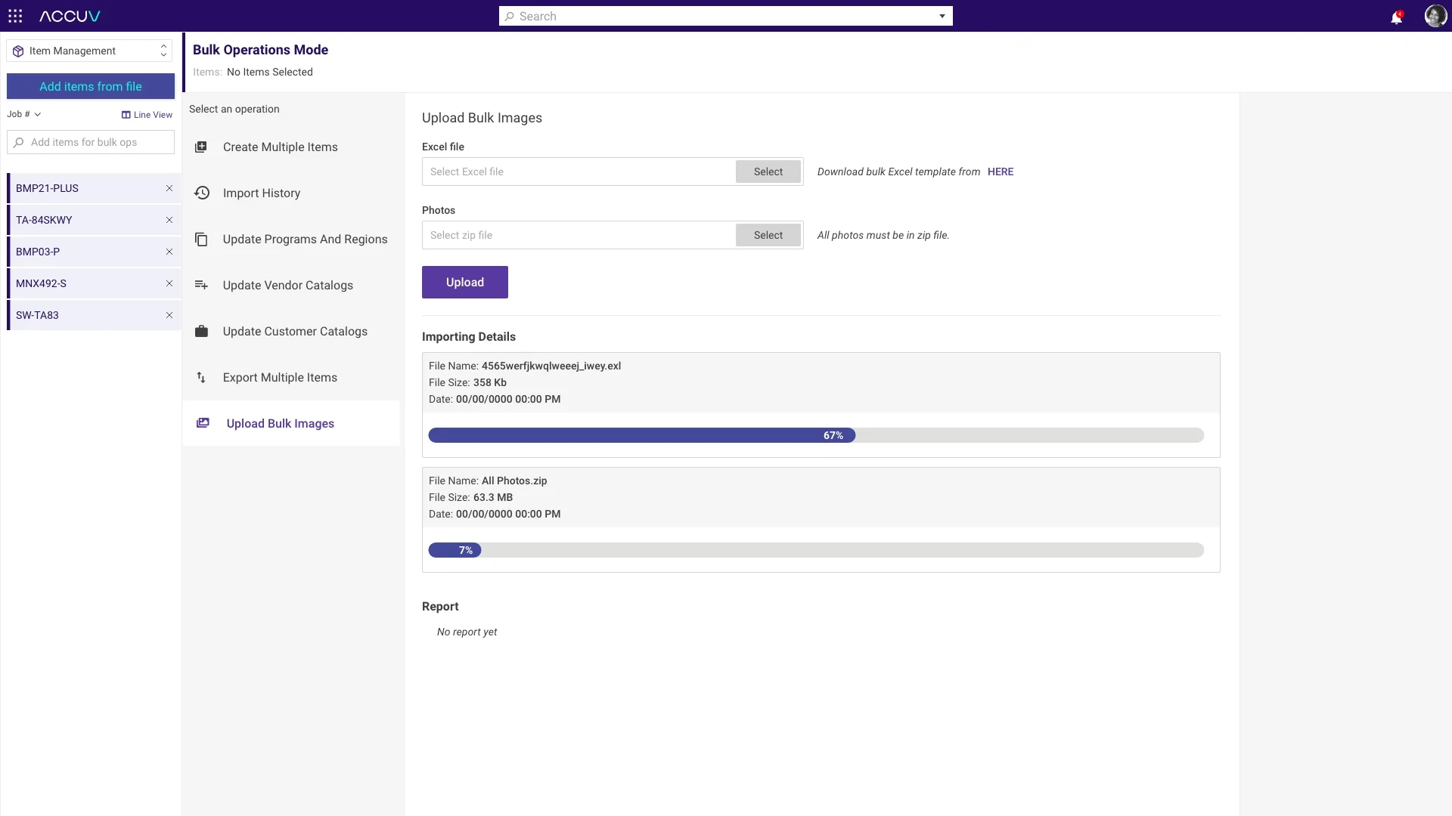Open the Job # sort dropdown
This screenshot has height=816, width=1452.
coord(24,114)
